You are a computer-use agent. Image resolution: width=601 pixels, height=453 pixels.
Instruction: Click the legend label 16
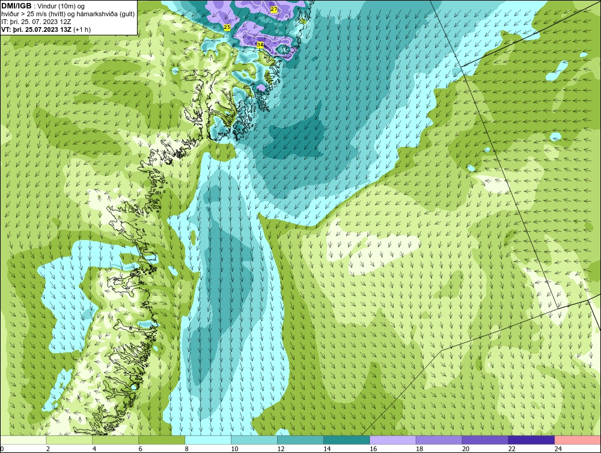click(373, 449)
